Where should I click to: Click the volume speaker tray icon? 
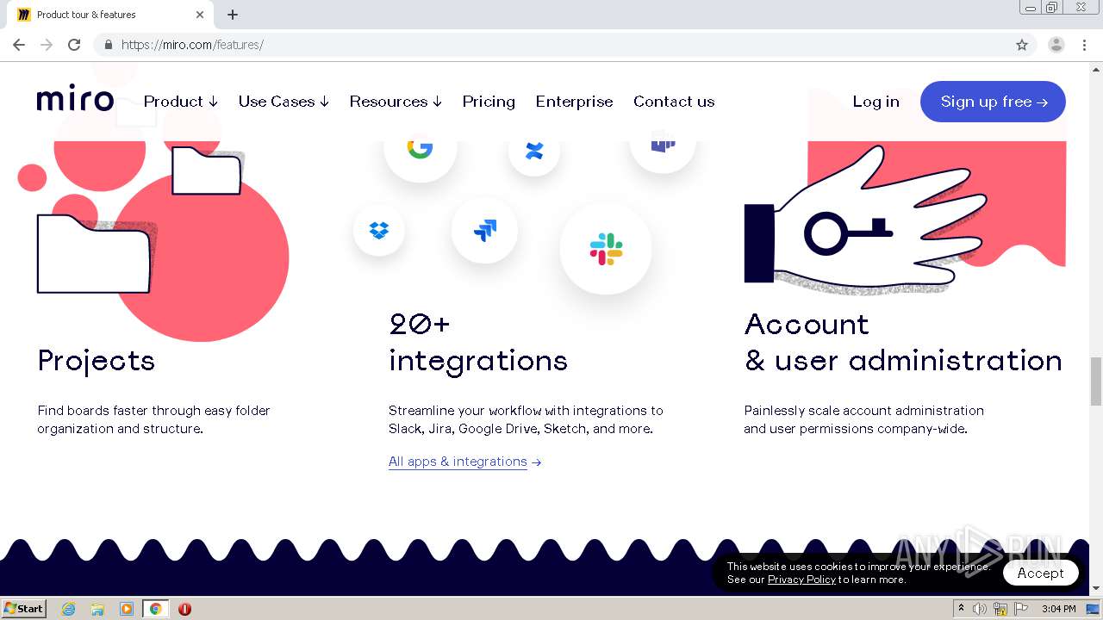980,609
